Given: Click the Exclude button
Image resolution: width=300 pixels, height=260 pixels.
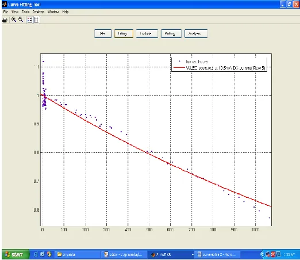Looking at the screenshot, I should coord(147,33).
